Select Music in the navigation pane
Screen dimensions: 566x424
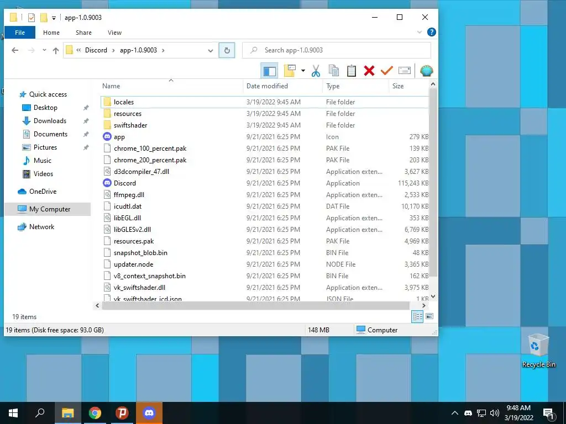42,161
